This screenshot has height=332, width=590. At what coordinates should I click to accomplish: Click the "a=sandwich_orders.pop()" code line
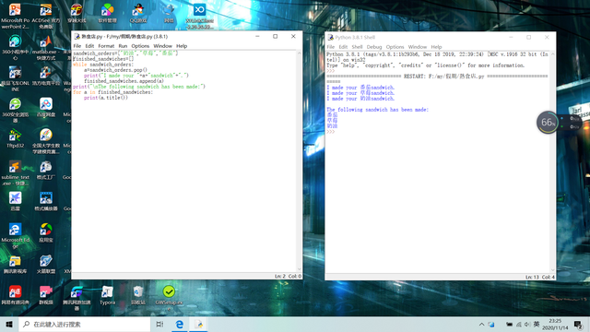click(115, 70)
